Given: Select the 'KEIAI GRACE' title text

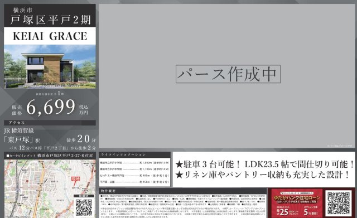Looking at the screenshot, I should [50, 36].
